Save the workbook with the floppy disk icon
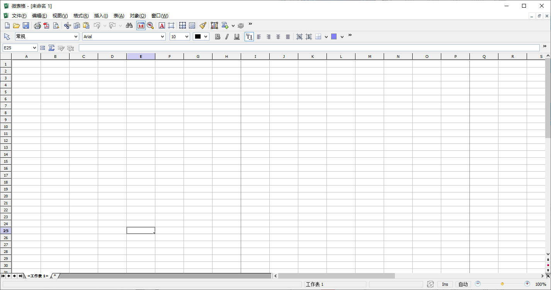 (26, 26)
